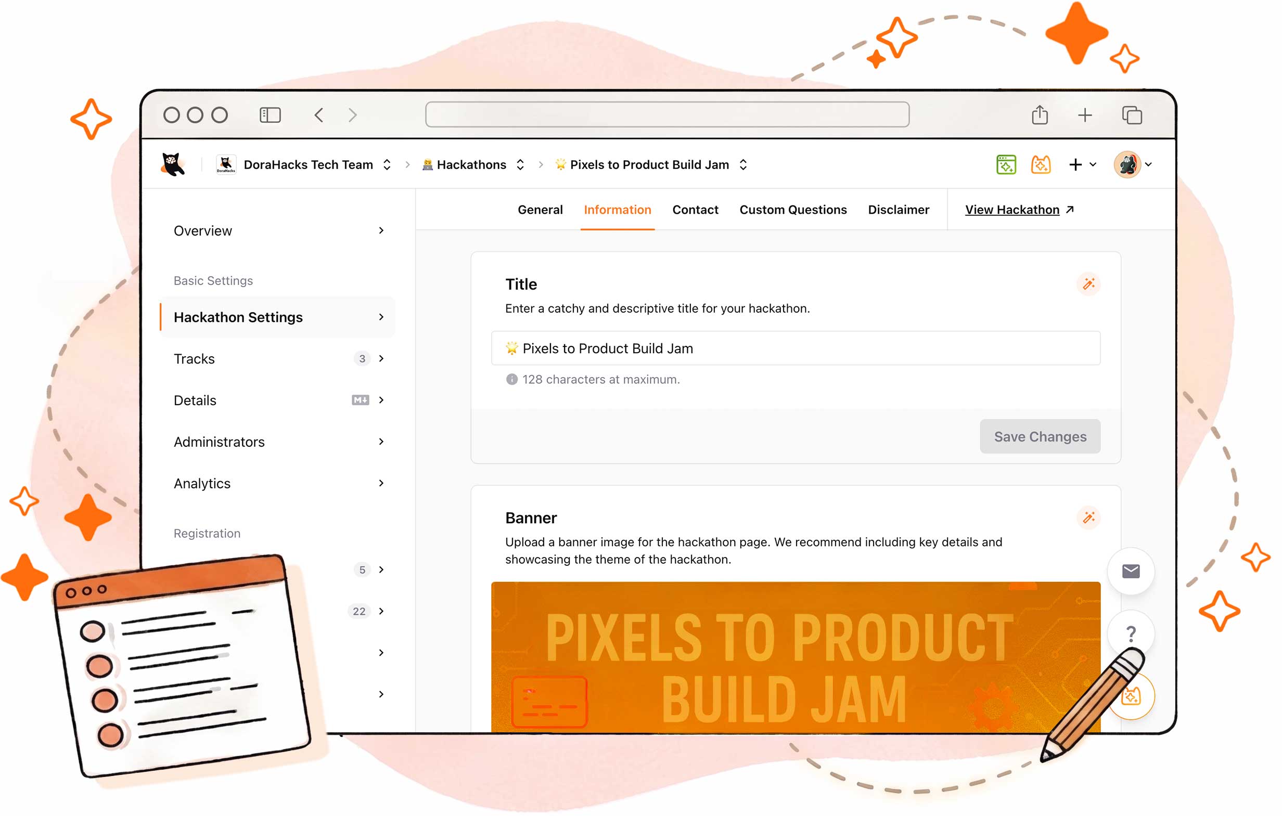
Task: Switch to the General tab
Action: coord(541,210)
